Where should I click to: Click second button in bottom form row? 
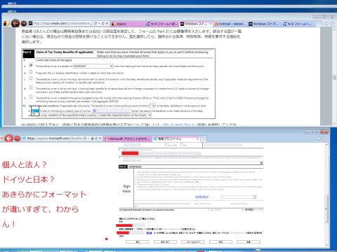coord(165,242)
